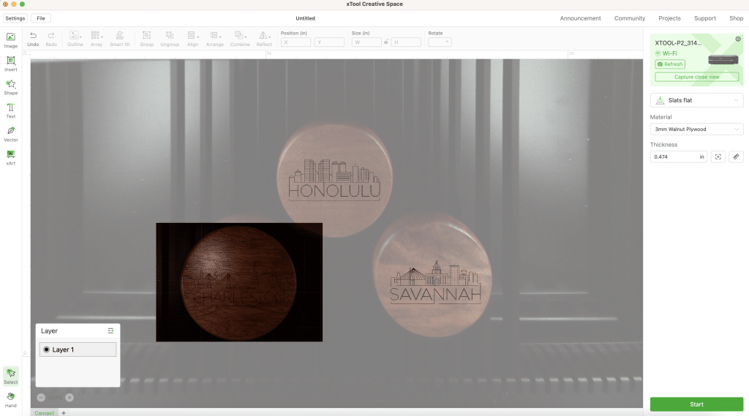Open the Insert tool

click(10, 64)
